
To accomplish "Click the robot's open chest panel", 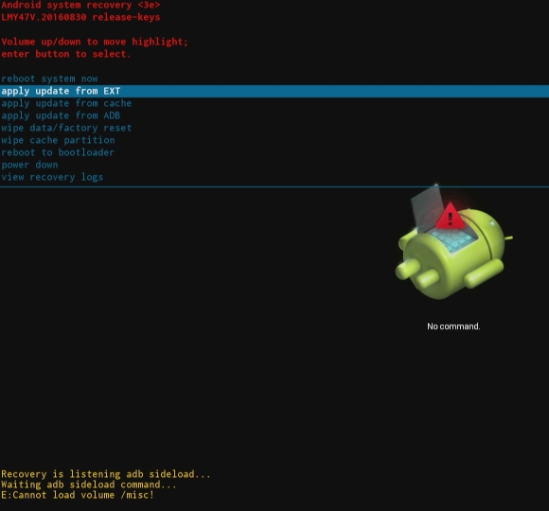I will [x=452, y=238].
